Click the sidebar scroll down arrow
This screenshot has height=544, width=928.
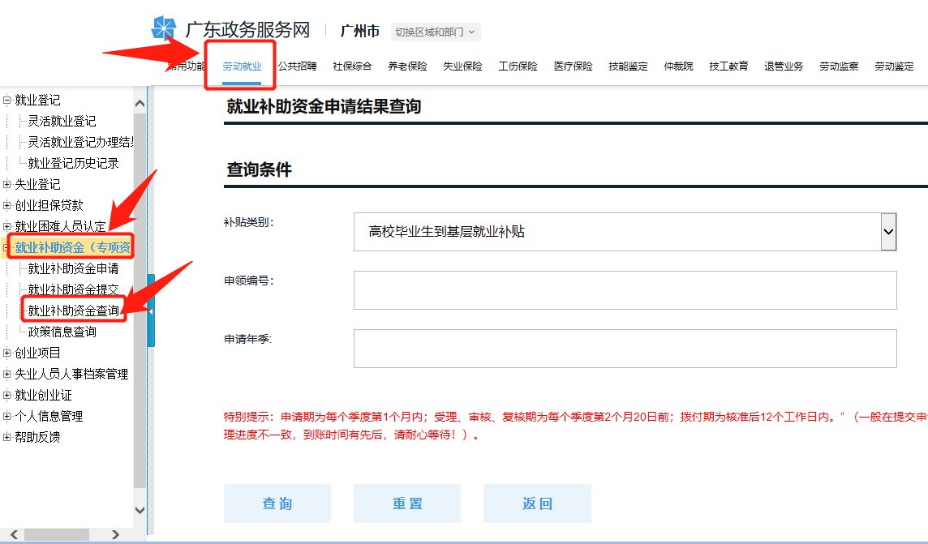pyautogui.click(x=140, y=510)
